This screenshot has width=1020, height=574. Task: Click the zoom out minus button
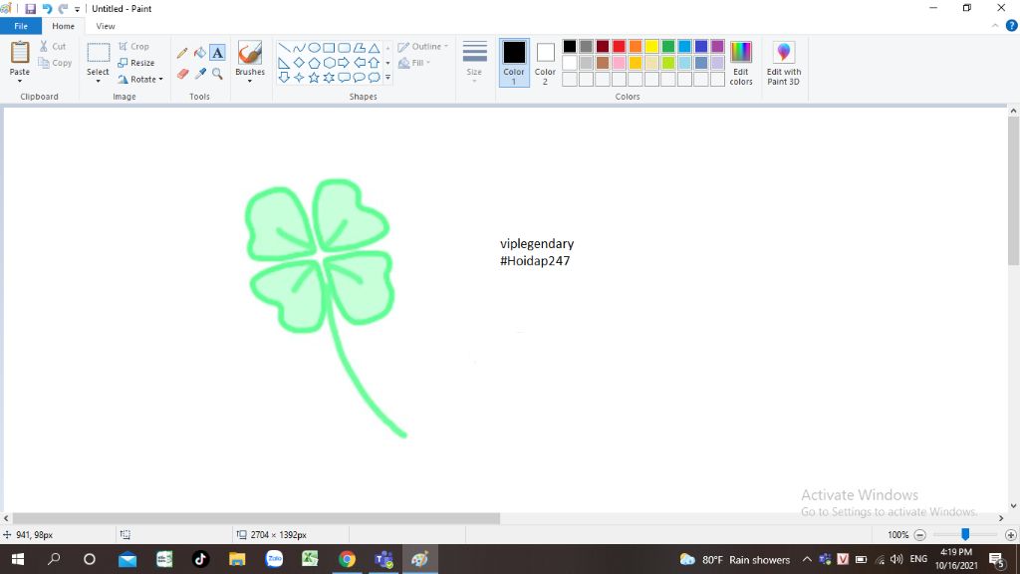919,535
